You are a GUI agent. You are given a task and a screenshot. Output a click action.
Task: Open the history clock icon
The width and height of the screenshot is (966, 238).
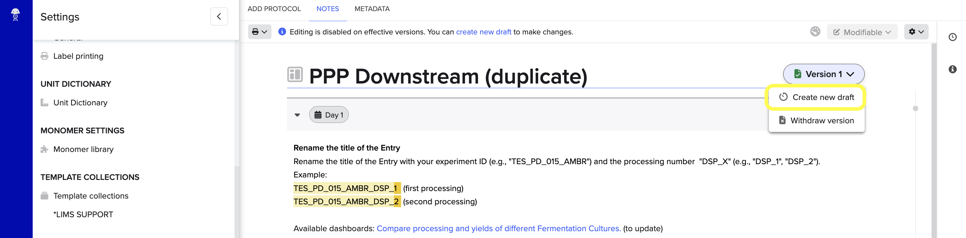point(952,37)
